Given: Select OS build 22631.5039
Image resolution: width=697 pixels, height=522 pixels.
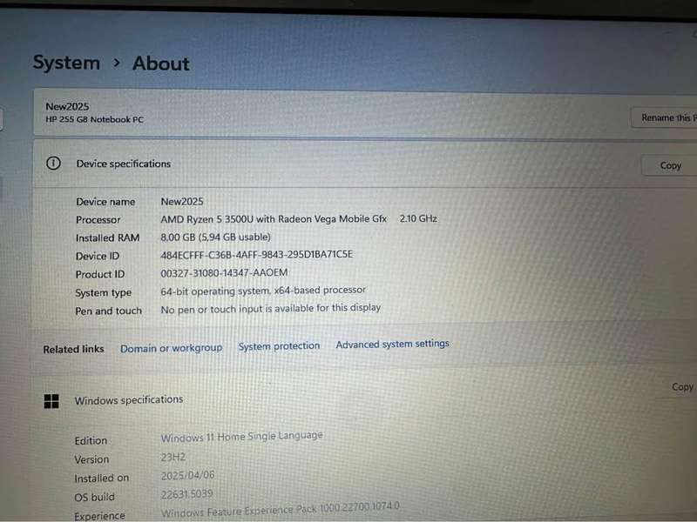Looking at the screenshot, I should click(186, 493).
